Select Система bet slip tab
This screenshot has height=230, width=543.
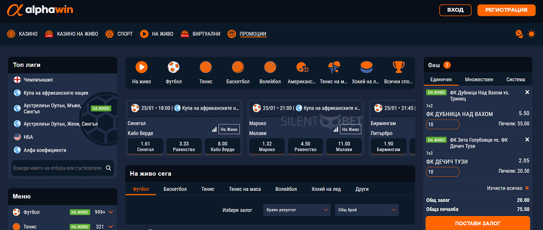[x=516, y=79]
